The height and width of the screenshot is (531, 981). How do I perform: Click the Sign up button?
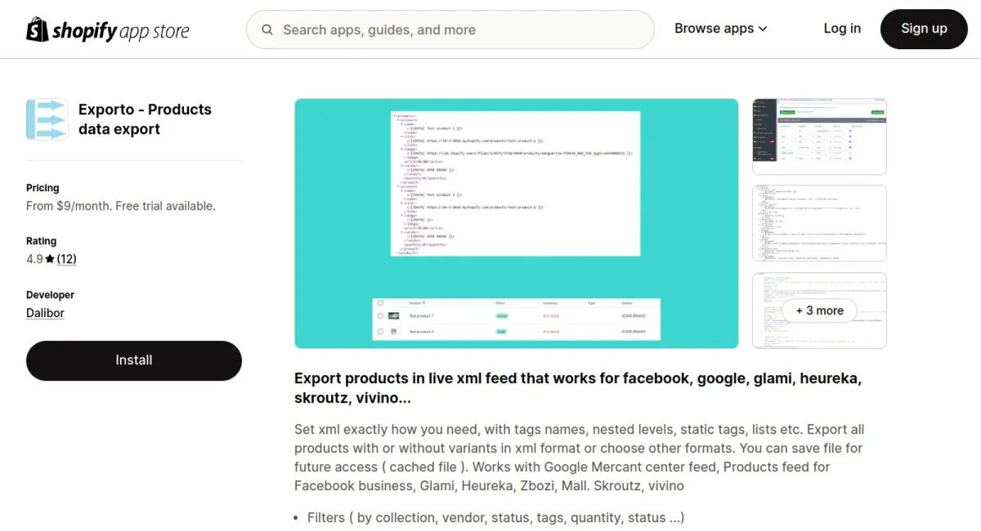tap(924, 29)
